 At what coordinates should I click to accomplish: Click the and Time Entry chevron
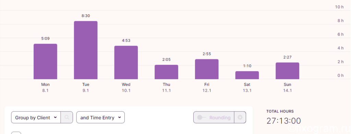coord(120,118)
